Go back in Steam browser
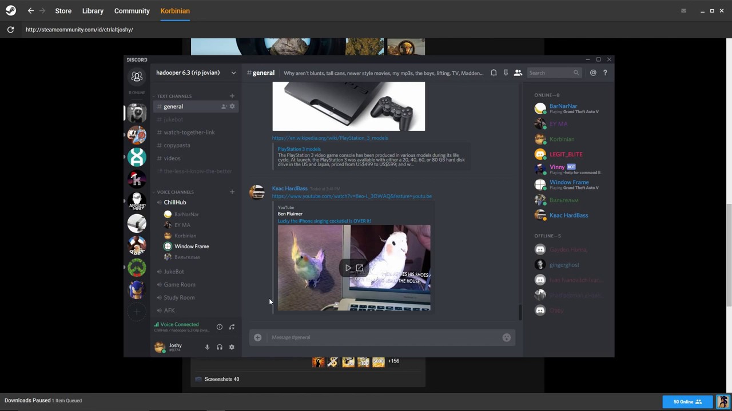The height and width of the screenshot is (411, 732). [31, 11]
